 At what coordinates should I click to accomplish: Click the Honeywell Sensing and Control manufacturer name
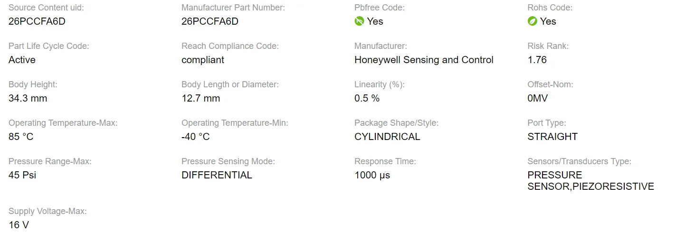coord(424,60)
